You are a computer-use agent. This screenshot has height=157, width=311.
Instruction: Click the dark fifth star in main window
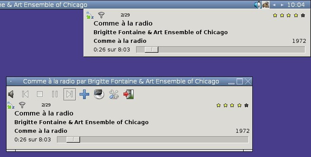(x=246, y=106)
